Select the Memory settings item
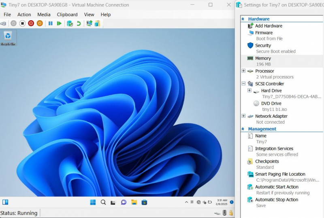The image size is (324, 218). coord(263,58)
